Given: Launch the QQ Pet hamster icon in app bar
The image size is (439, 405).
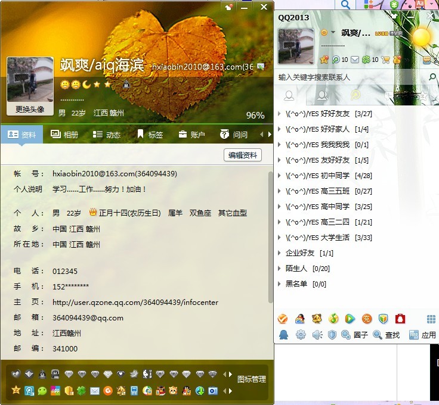Looking at the screenshot, I should [317, 319].
